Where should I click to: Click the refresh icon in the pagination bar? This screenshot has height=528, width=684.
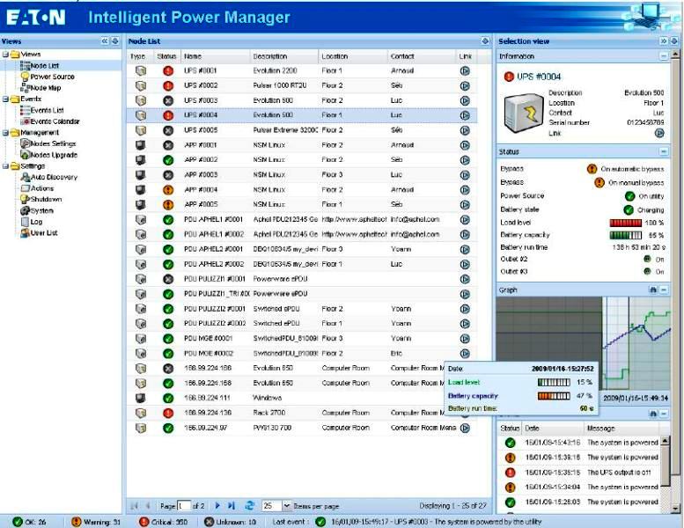pos(249,506)
